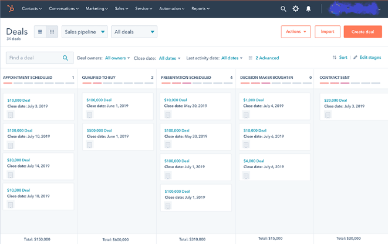Switch to list view

(40, 32)
